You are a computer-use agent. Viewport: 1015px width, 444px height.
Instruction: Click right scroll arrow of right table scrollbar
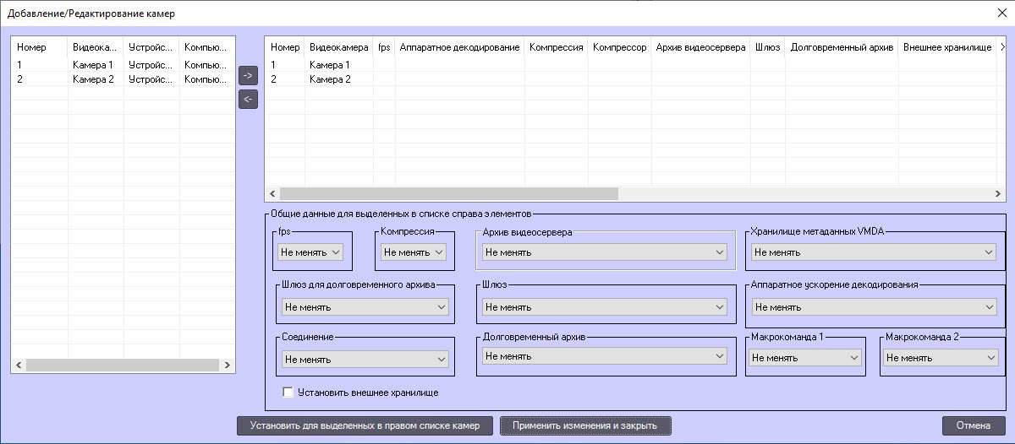(1000, 193)
